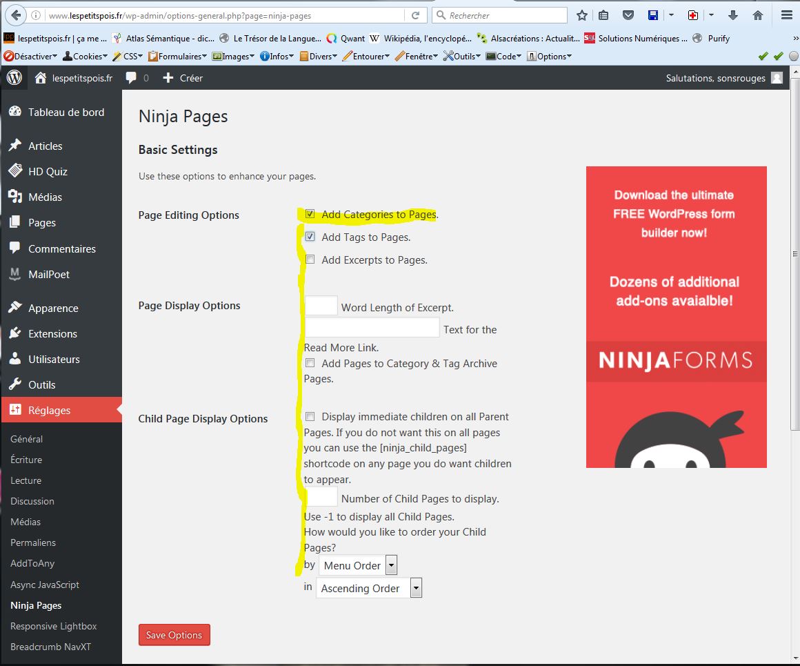
Task: Click the browser back arrow button
Action: (x=14, y=15)
